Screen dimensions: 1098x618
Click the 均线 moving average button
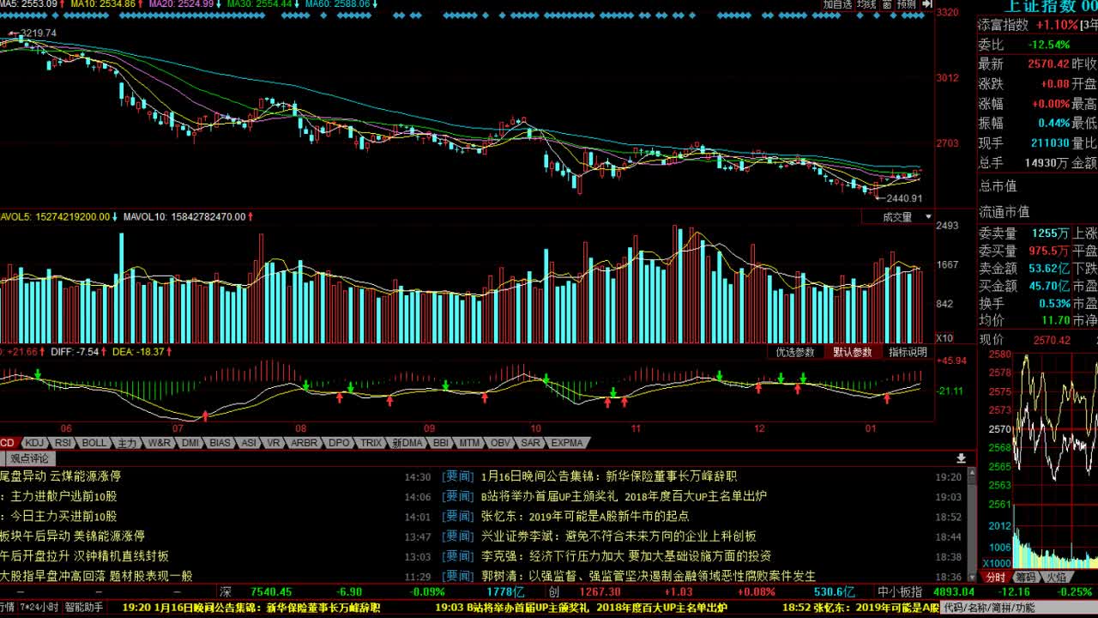[x=866, y=4]
